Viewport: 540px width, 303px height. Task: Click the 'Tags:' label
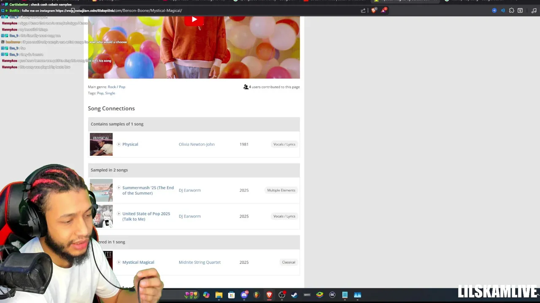pos(92,93)
